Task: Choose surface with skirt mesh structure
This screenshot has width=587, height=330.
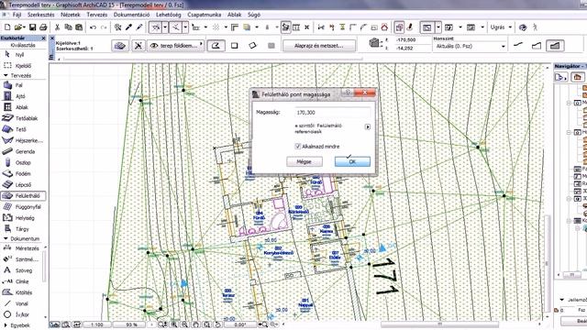Action: (537, 45)
